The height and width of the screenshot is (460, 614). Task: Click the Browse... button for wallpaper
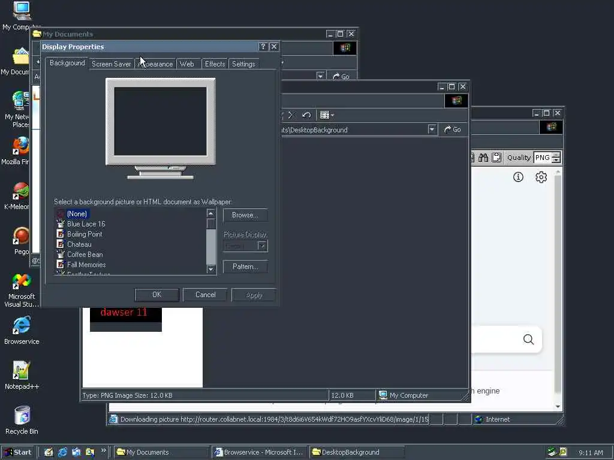coord(245,215)
